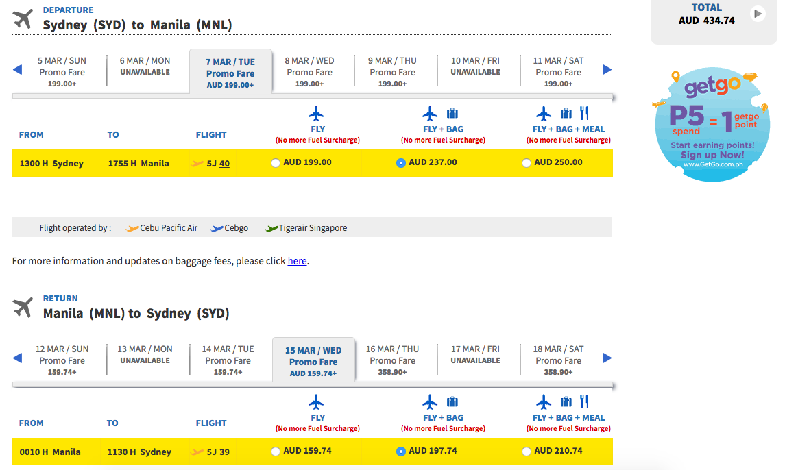Image resolution: width=785 pixels, height=470 pixels.
Task: Click the 10 MAR / FRI unavailable date
Action: click(x=476, y=66)
